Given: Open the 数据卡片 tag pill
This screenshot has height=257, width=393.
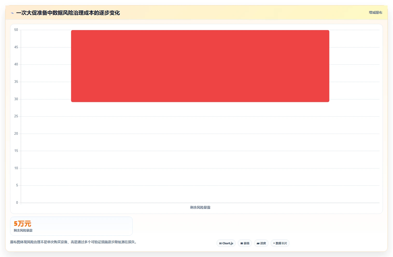Looking at the screenshot, I should (280, 243).
